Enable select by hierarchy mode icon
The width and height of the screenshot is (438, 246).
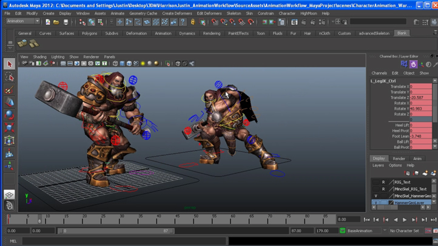coord(82,22)
